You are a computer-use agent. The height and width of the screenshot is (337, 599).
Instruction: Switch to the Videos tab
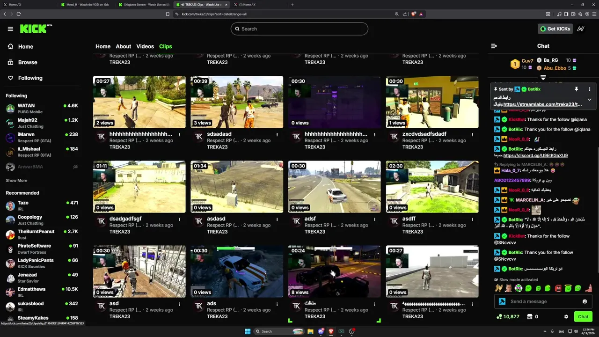(145, 46)
